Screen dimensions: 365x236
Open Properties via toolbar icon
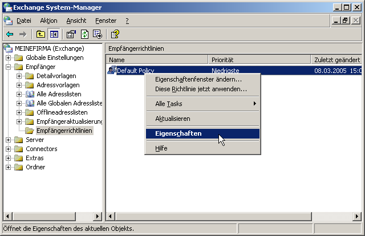tap(71, 34)
